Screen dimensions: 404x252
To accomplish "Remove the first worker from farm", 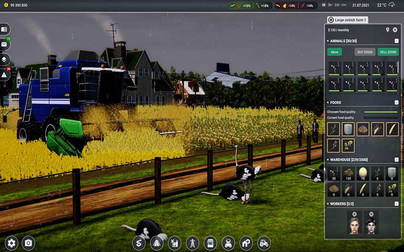I will pyautogui.click(x=354, y=214).
